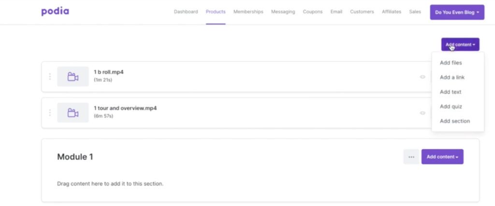Select Add files from the menu

pyautogui.click(x=451, y=63)
